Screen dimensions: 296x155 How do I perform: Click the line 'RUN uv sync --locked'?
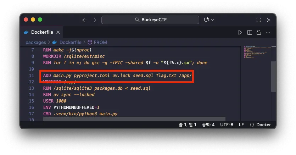69,95
